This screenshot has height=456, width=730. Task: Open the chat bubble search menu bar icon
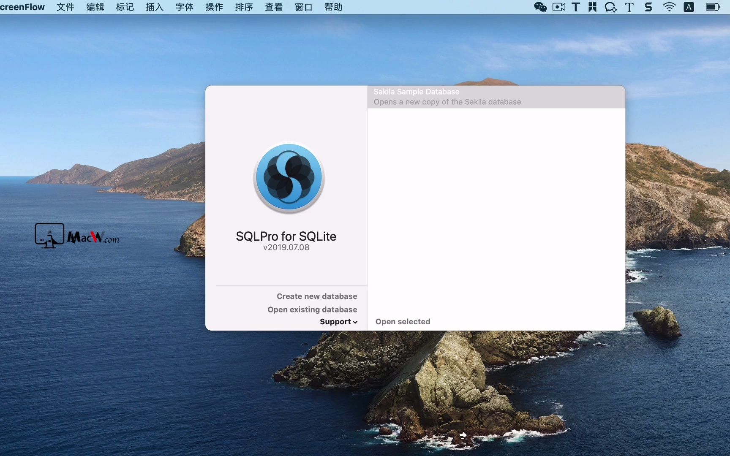610,7
